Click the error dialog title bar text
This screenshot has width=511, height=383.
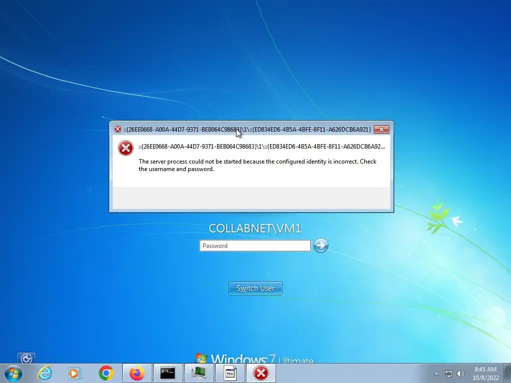click(247, 129)
